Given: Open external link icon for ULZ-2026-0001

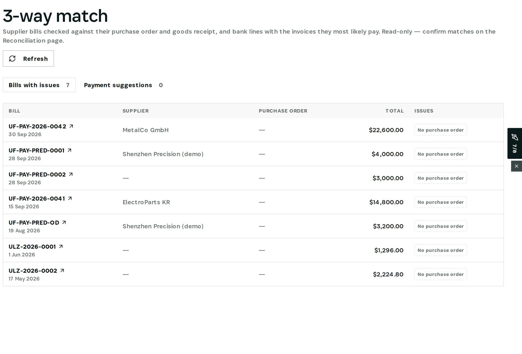Looking at the screenshot, I should 61,247.
